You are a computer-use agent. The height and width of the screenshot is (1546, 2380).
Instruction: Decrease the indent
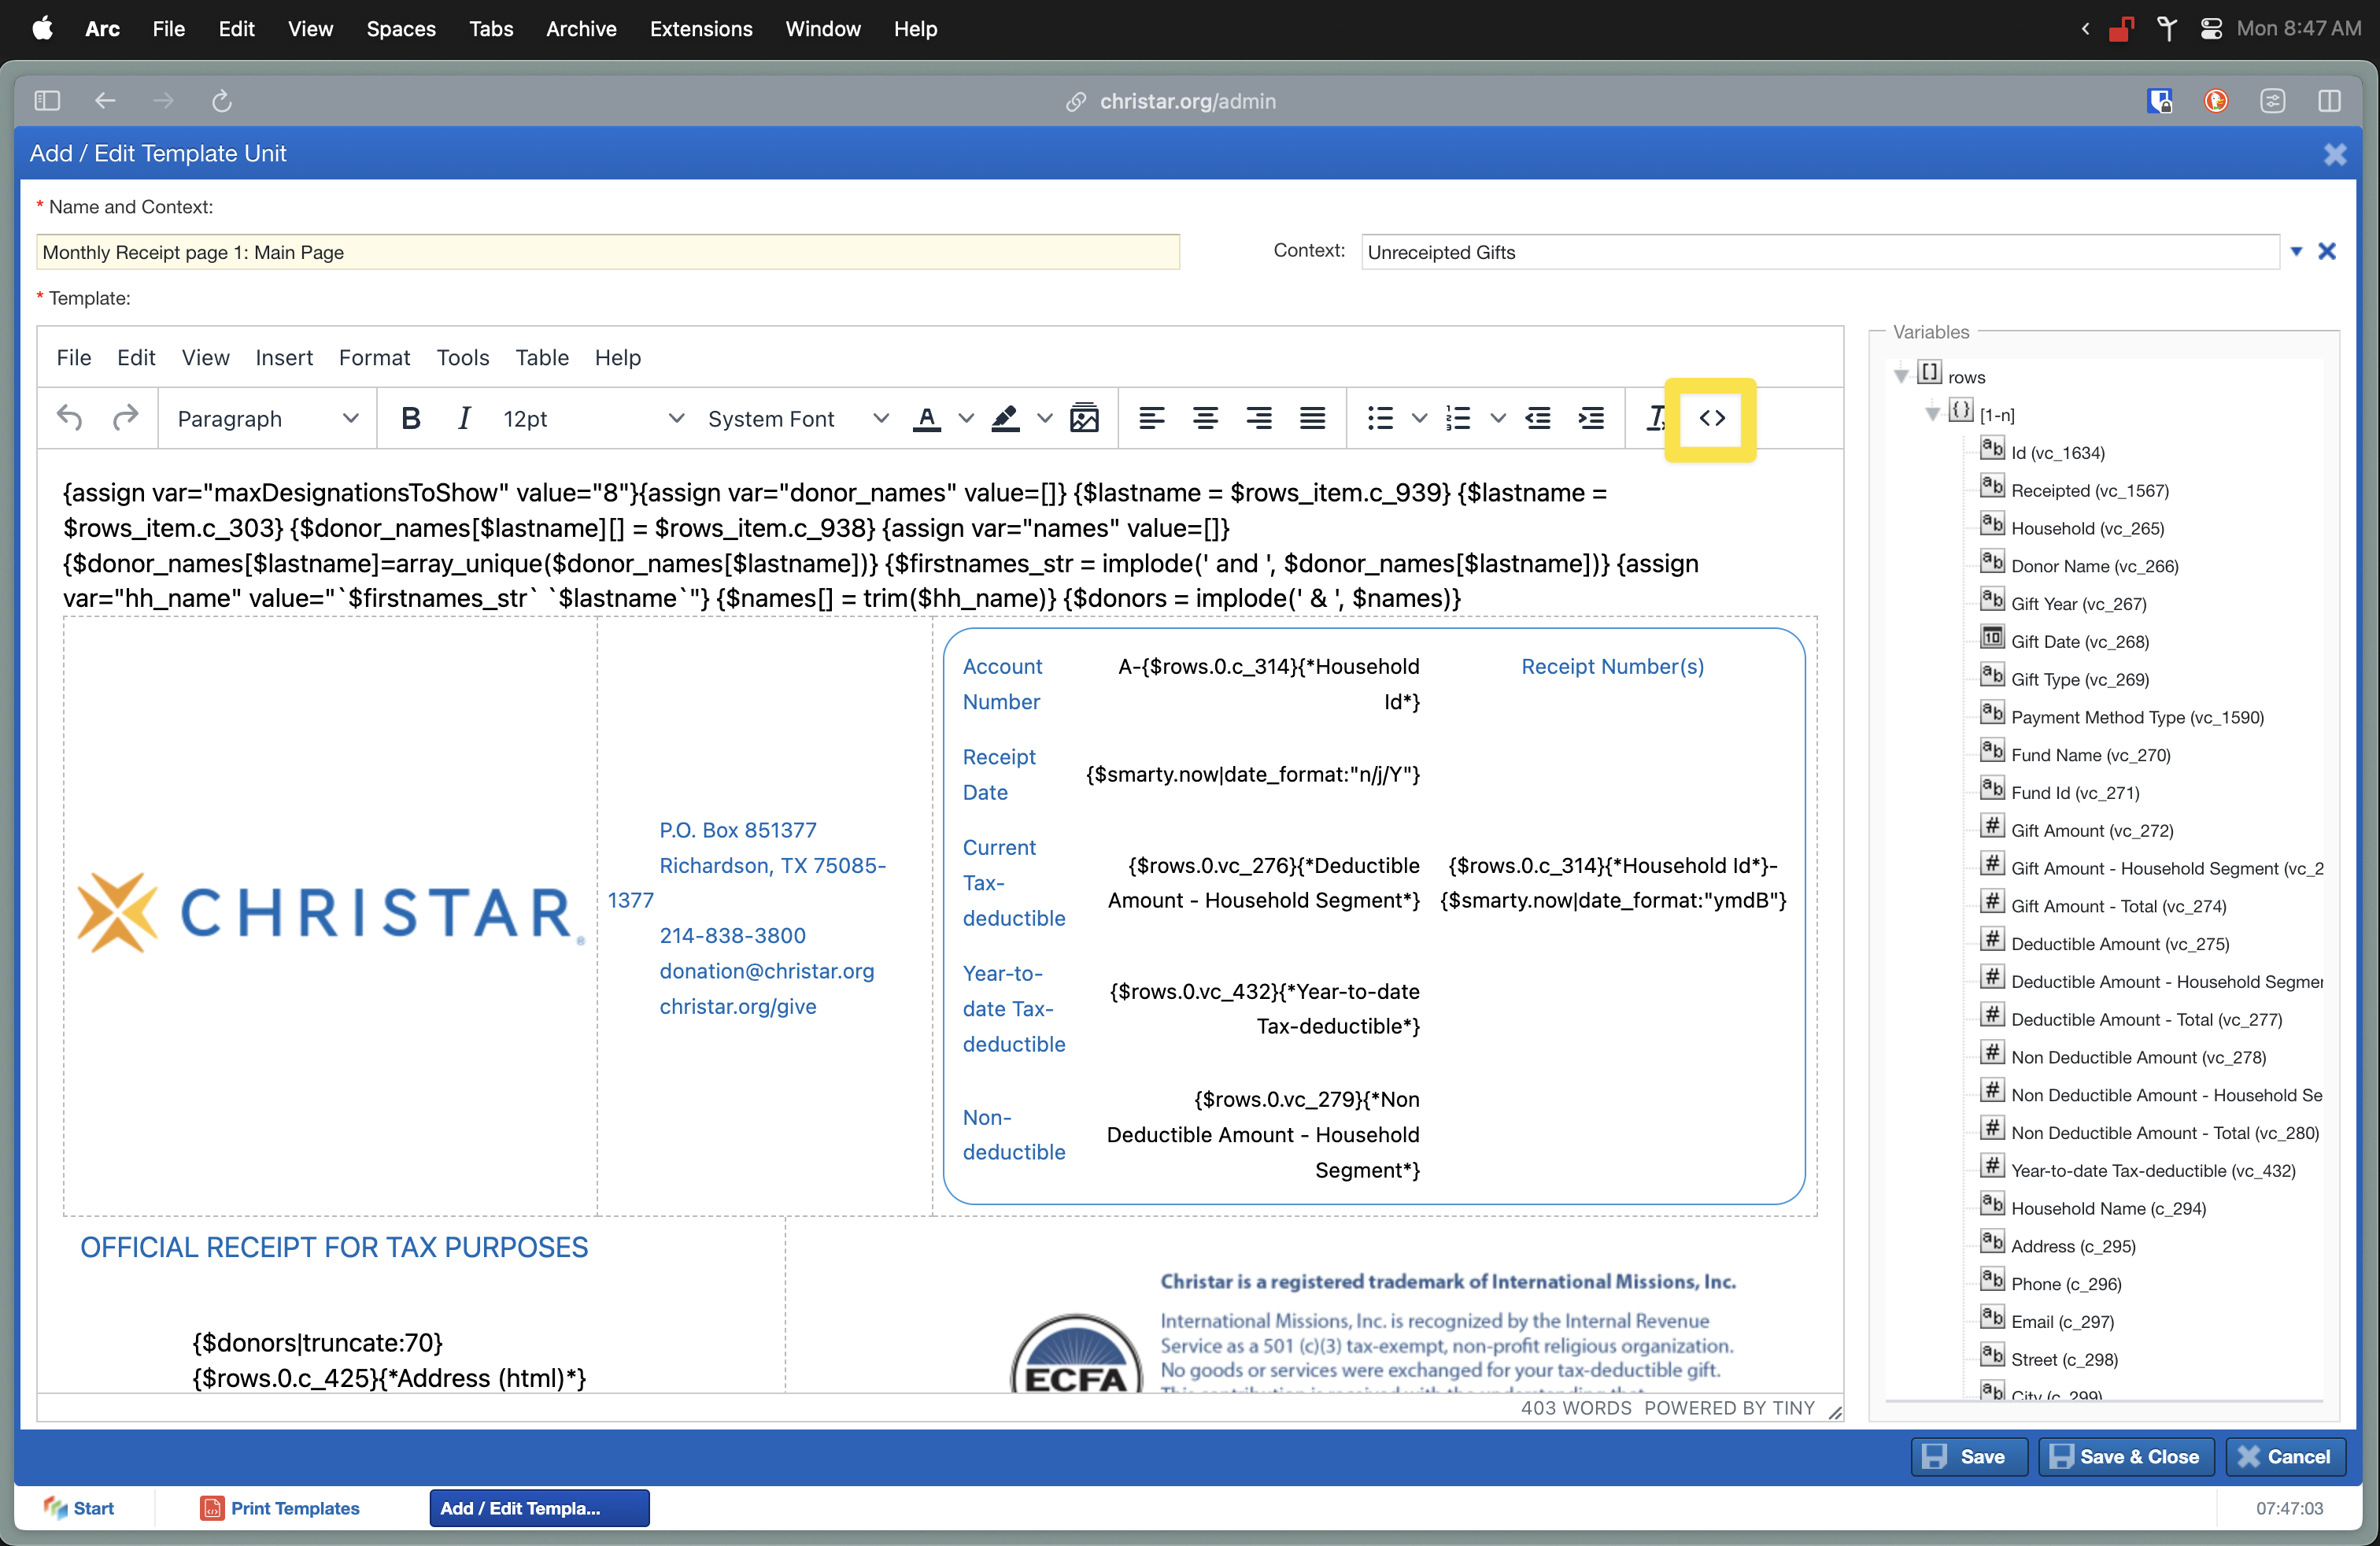pyautogui.click(x=1537, y=418)
